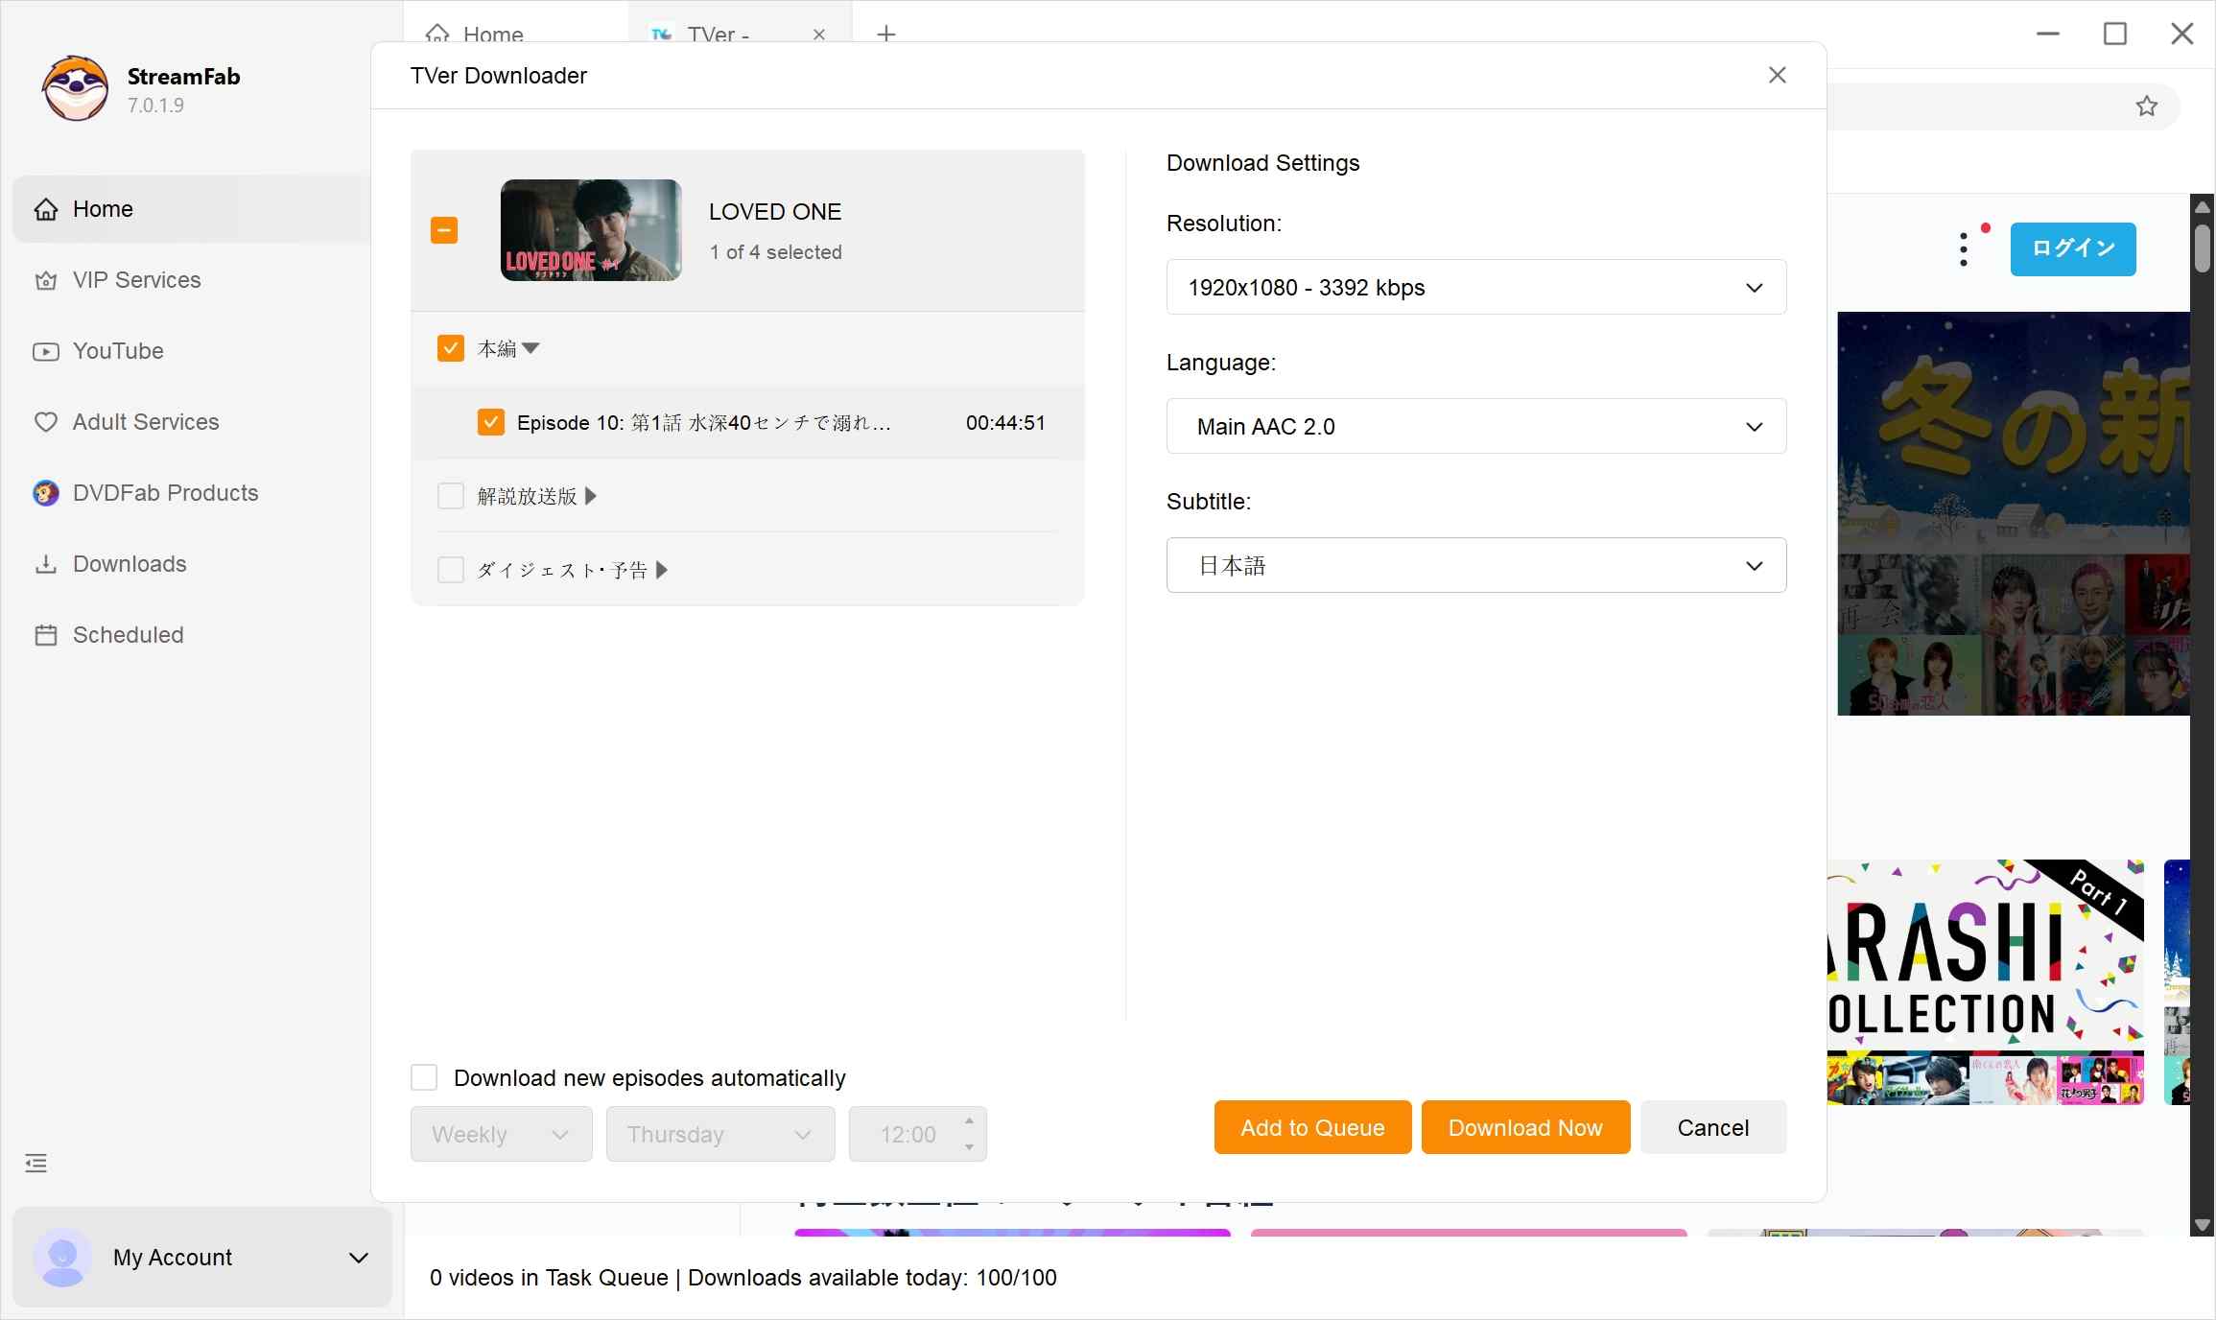The height and width of the screenshot is (1320, 2216).
Task: Click the Scheduled calendar icon
Action: click(46, 635)
